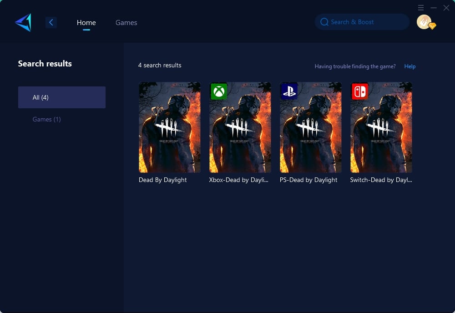Close the booster window

[446, 8]
